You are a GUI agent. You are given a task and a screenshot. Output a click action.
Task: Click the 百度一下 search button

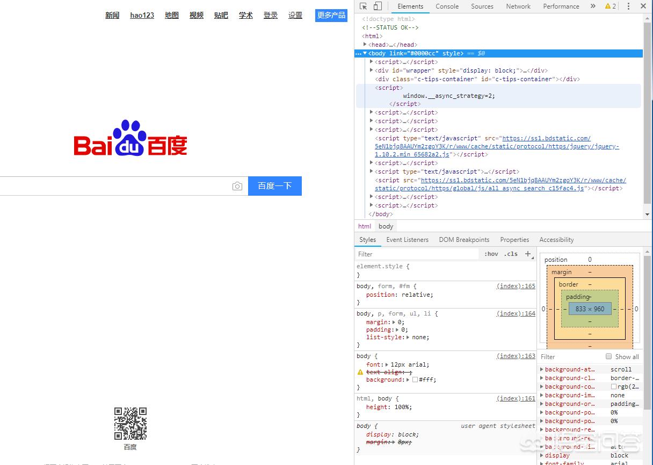(275, 186)
